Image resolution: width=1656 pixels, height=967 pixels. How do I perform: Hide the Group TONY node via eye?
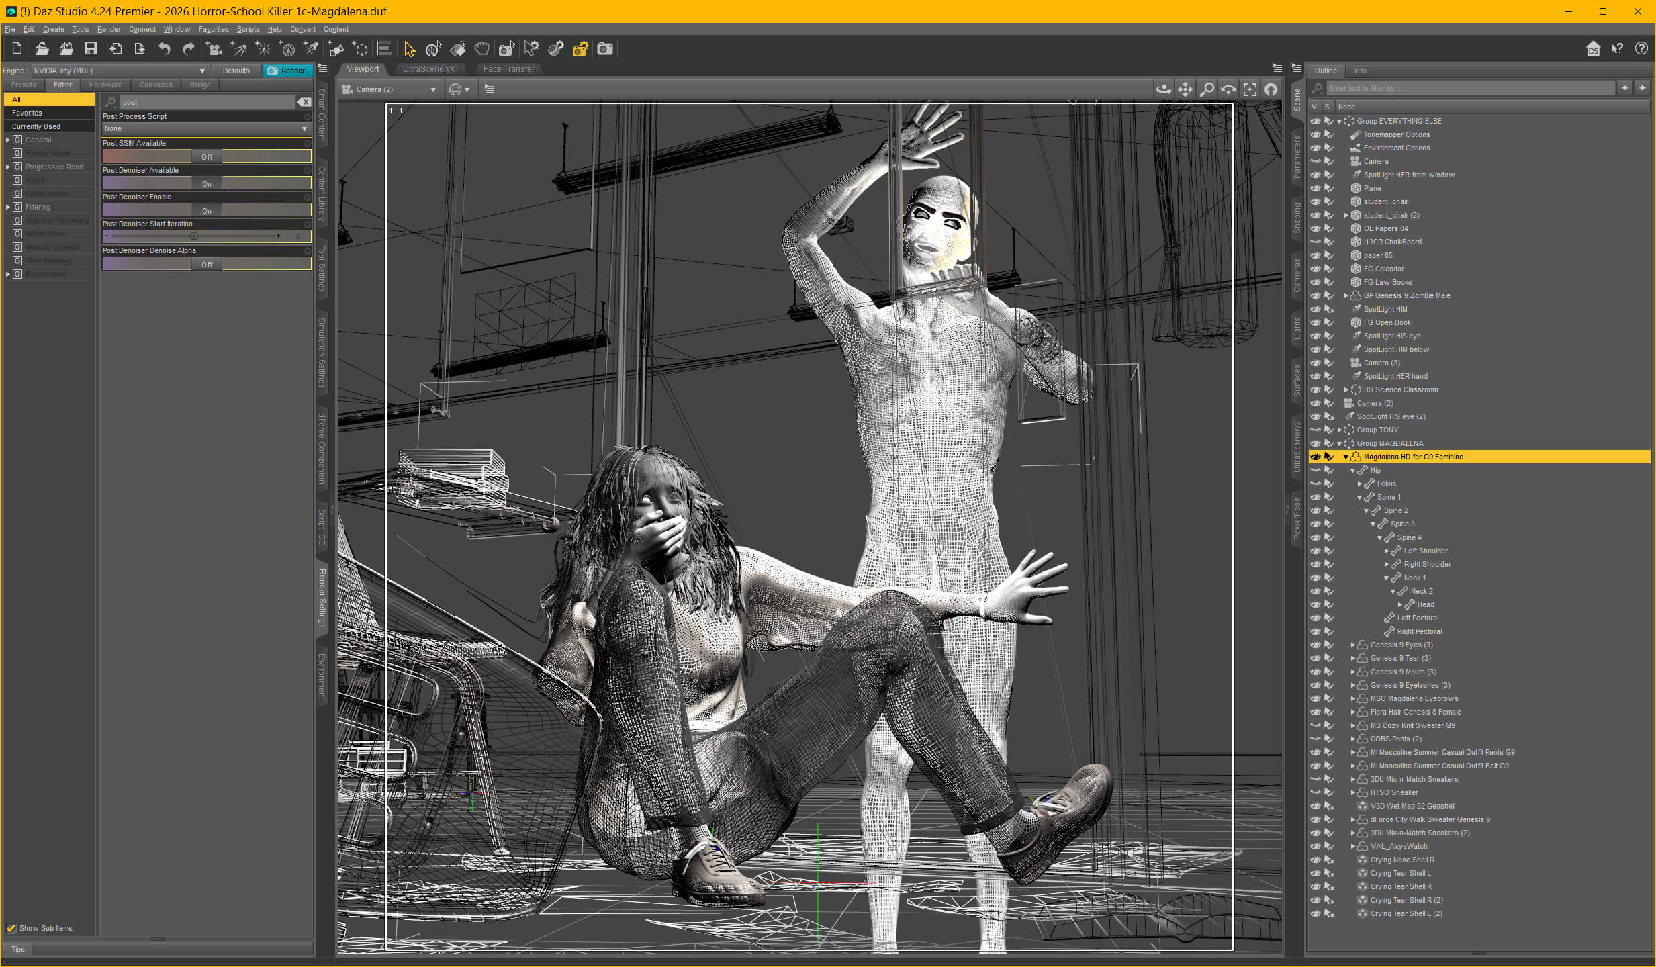coord(1315,430)
